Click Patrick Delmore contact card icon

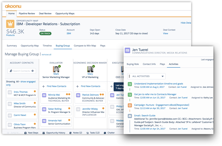[78, 95]
